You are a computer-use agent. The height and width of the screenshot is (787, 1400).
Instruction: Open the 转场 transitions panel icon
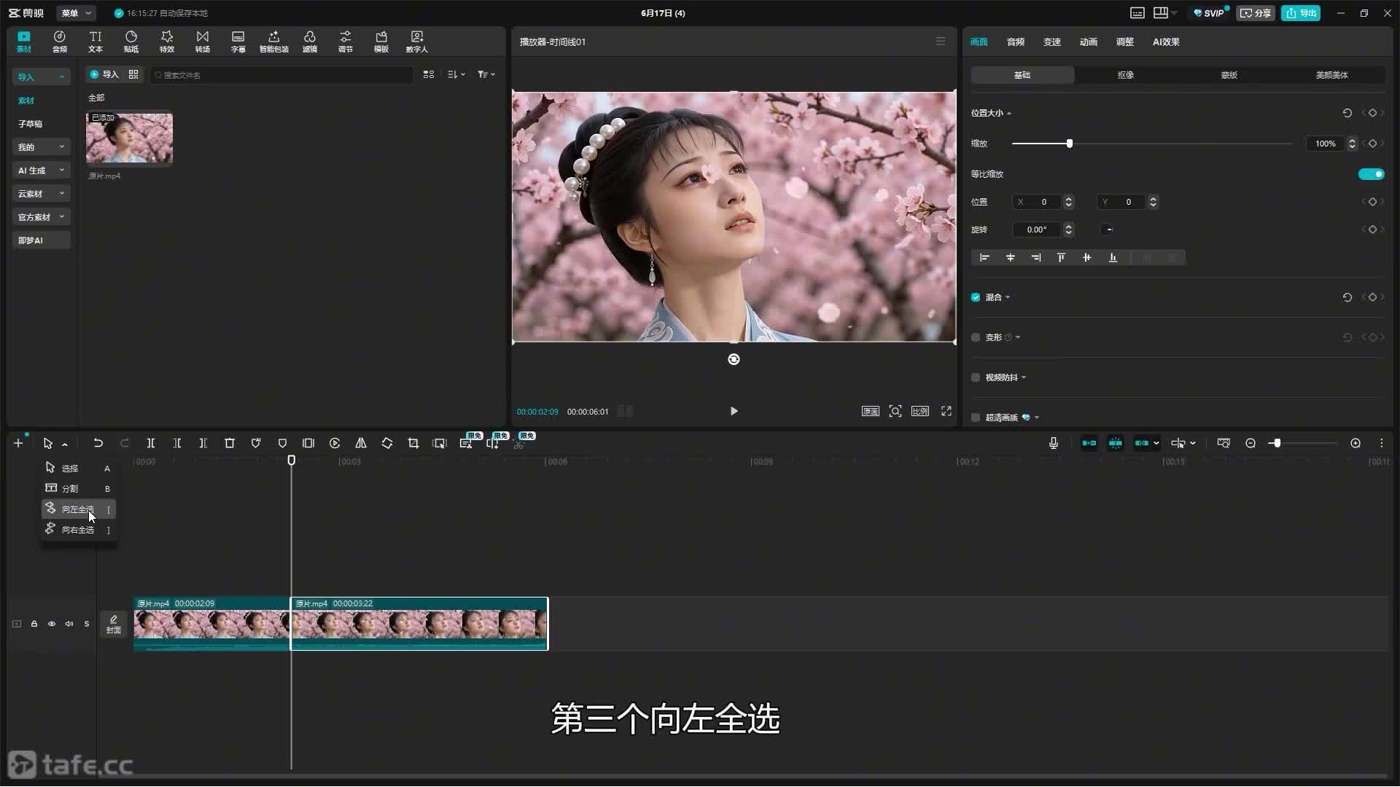pyautogui.click(x=203, y=42)
